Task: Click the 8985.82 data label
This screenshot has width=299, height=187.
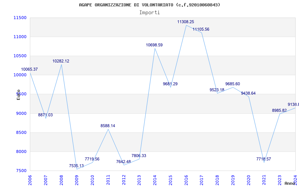Action: click(x=279, y=110)
